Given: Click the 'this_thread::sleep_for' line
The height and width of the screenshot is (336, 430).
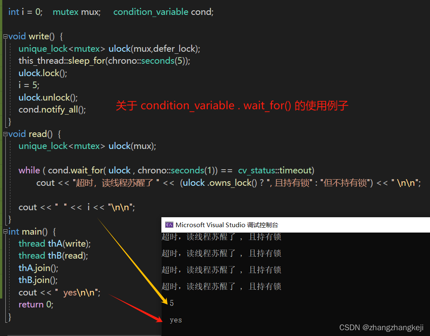Looking at the screenshot, I should (104, 60).
